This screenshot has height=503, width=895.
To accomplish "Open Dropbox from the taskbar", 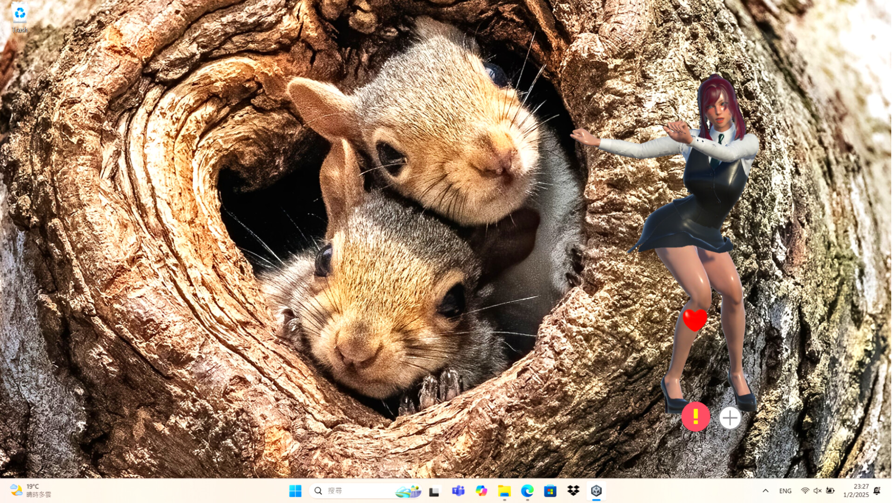I will click(573, 490).
